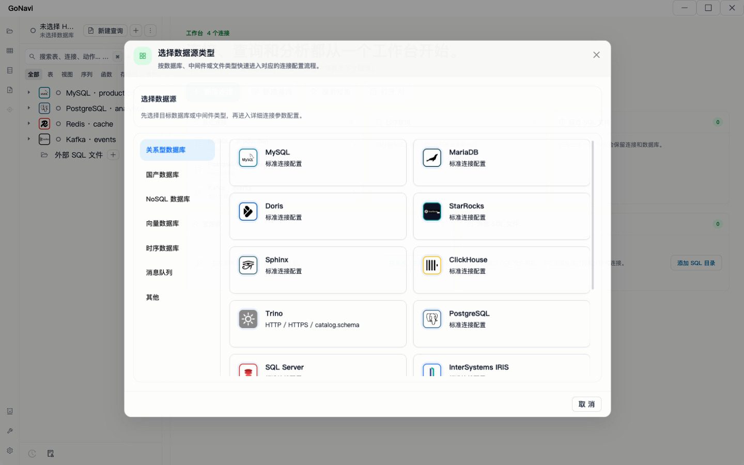The width and height of the screenshot is (744, 465).
Task: Select the StarRocks logo icon
Action: pyautogui.click(x=432, y=211)
